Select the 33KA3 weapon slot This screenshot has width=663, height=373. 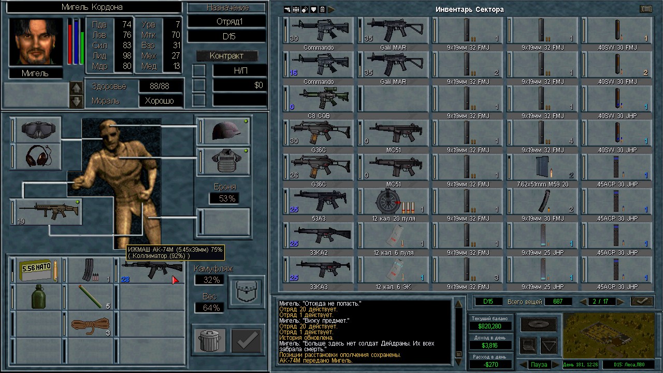[x=319, y=269]
